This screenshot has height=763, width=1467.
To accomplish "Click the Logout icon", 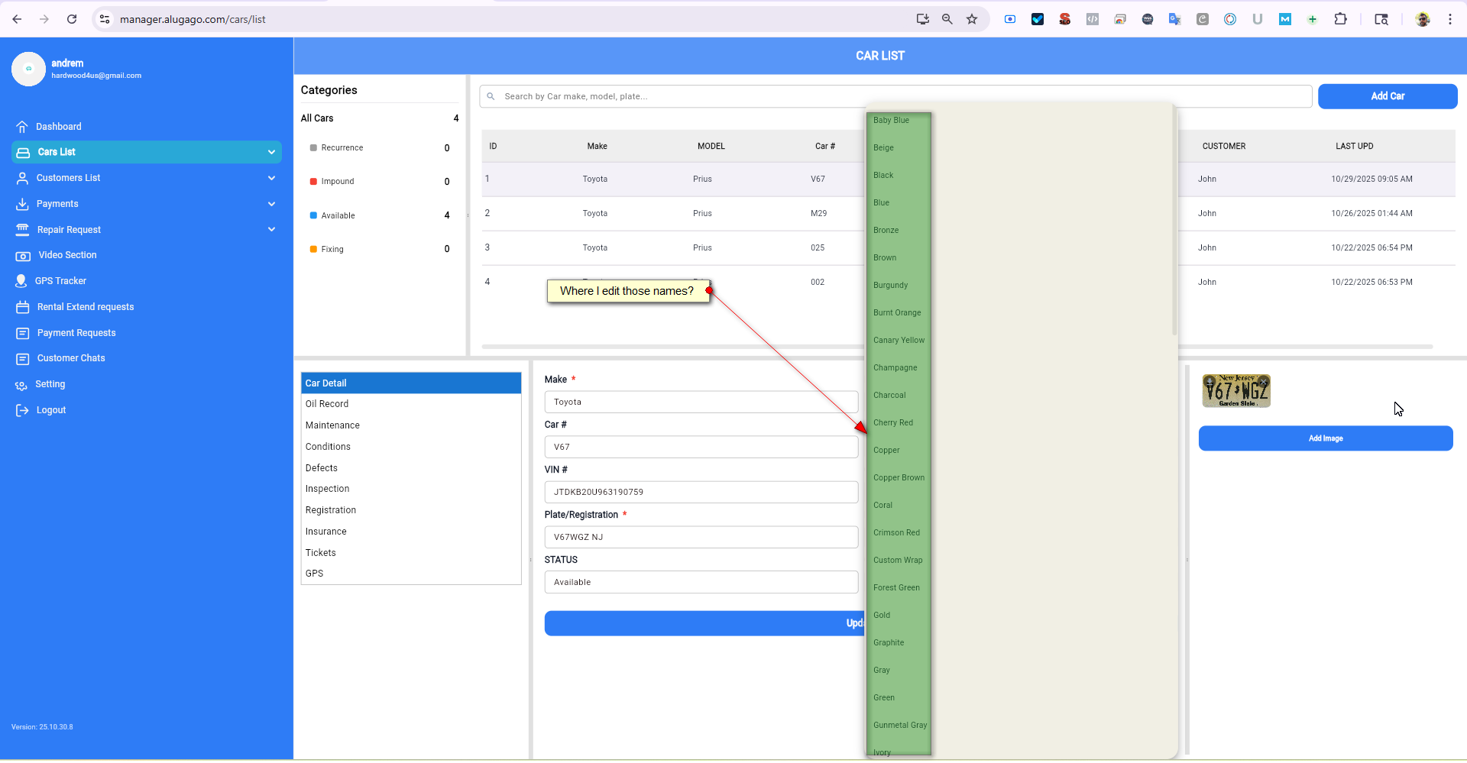I will click(x=22, y=411).
